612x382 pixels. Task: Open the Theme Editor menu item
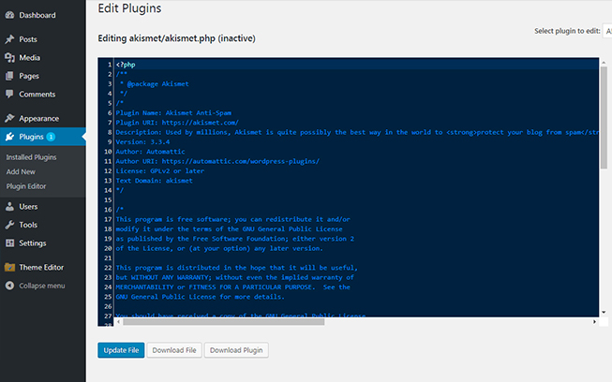coord(43,268)
